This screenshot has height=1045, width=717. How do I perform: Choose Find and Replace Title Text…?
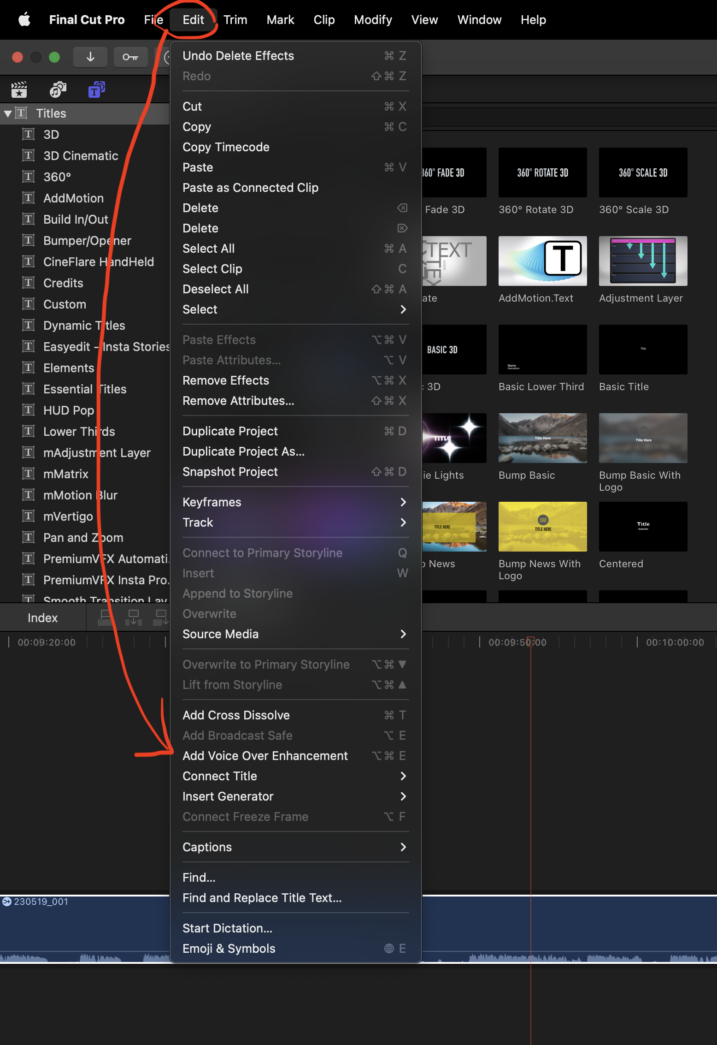coord(295,898)
